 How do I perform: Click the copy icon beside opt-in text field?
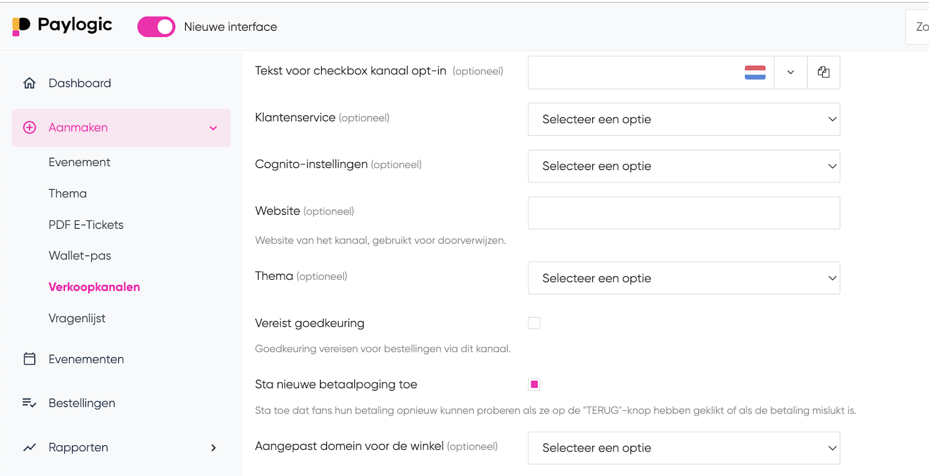pyautogui.click(x=823, y=72)
